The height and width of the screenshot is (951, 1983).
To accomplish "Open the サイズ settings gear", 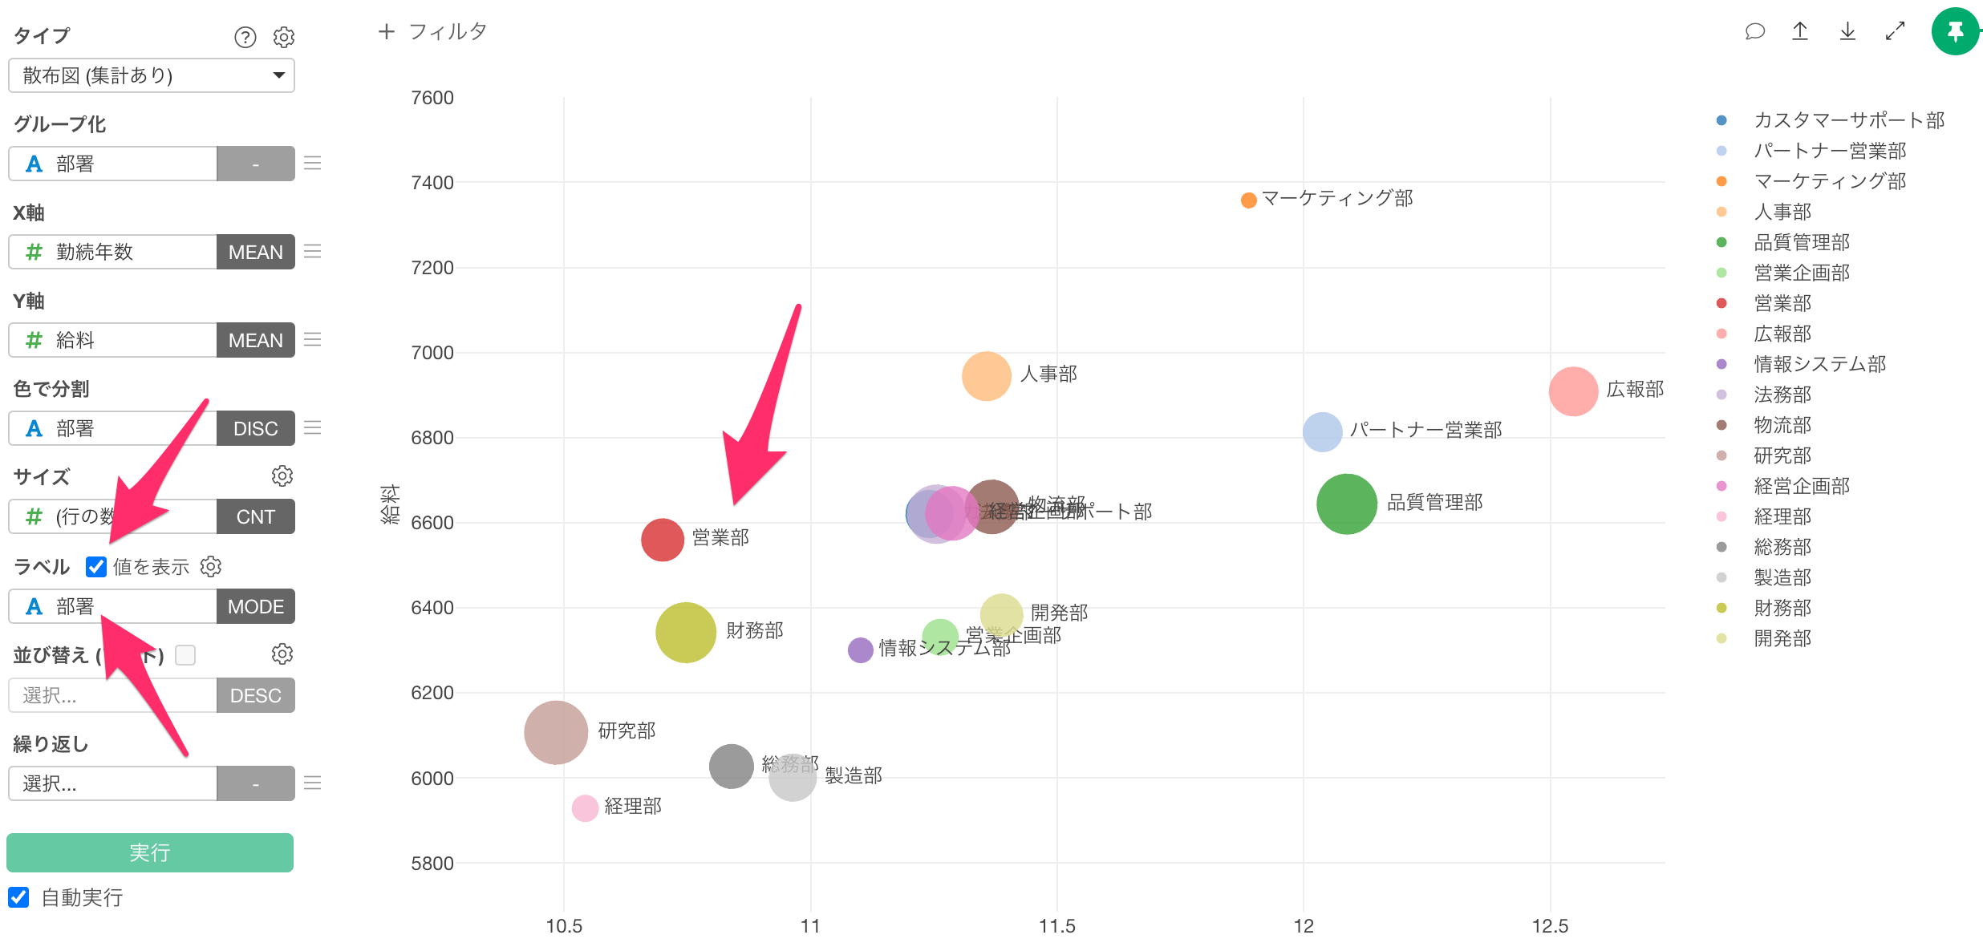I will click(x=282, y=475).
